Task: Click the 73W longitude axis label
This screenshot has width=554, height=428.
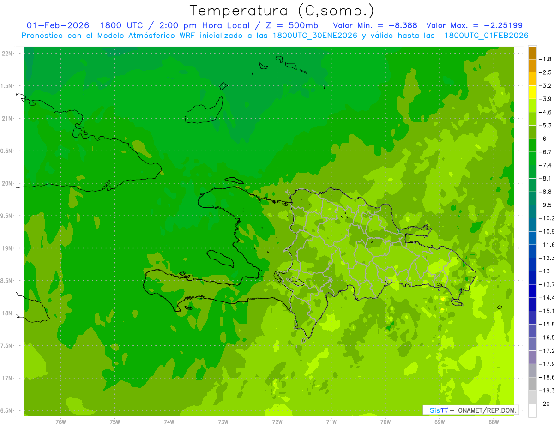Action: tap(223, 422)
